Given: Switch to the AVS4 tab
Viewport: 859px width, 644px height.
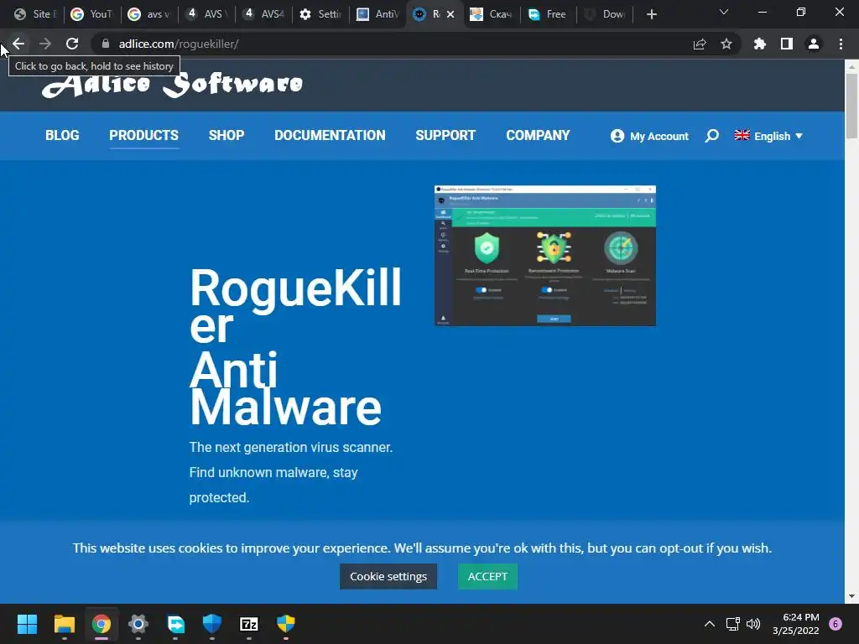Looking at the screenshot, I should click(263, 14).
